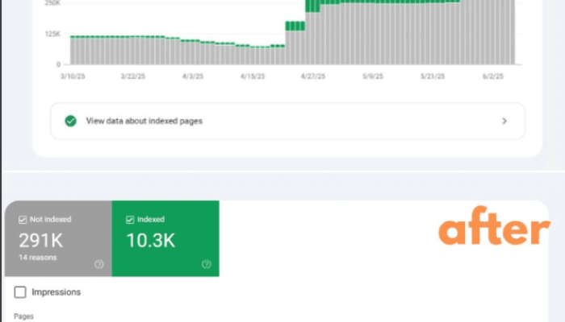Click the Pages label
Image resolution: width=565 pixels, height=322 pixels.
tap(23, 316)
